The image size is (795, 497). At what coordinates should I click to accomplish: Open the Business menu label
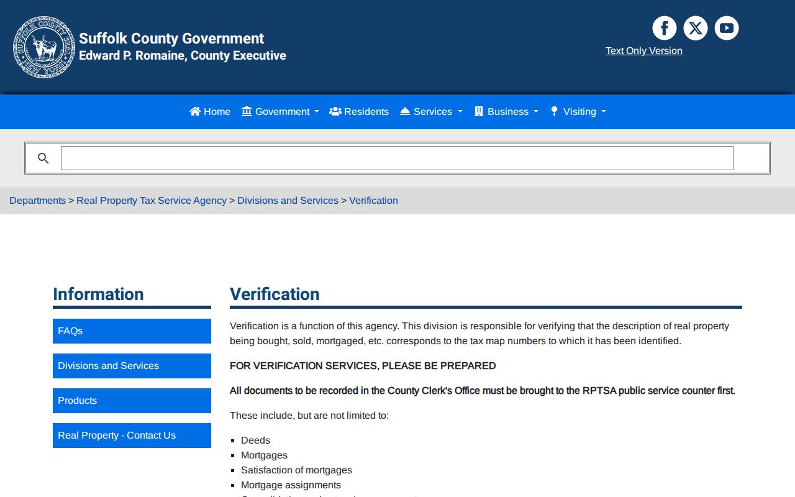pos(508,112)
